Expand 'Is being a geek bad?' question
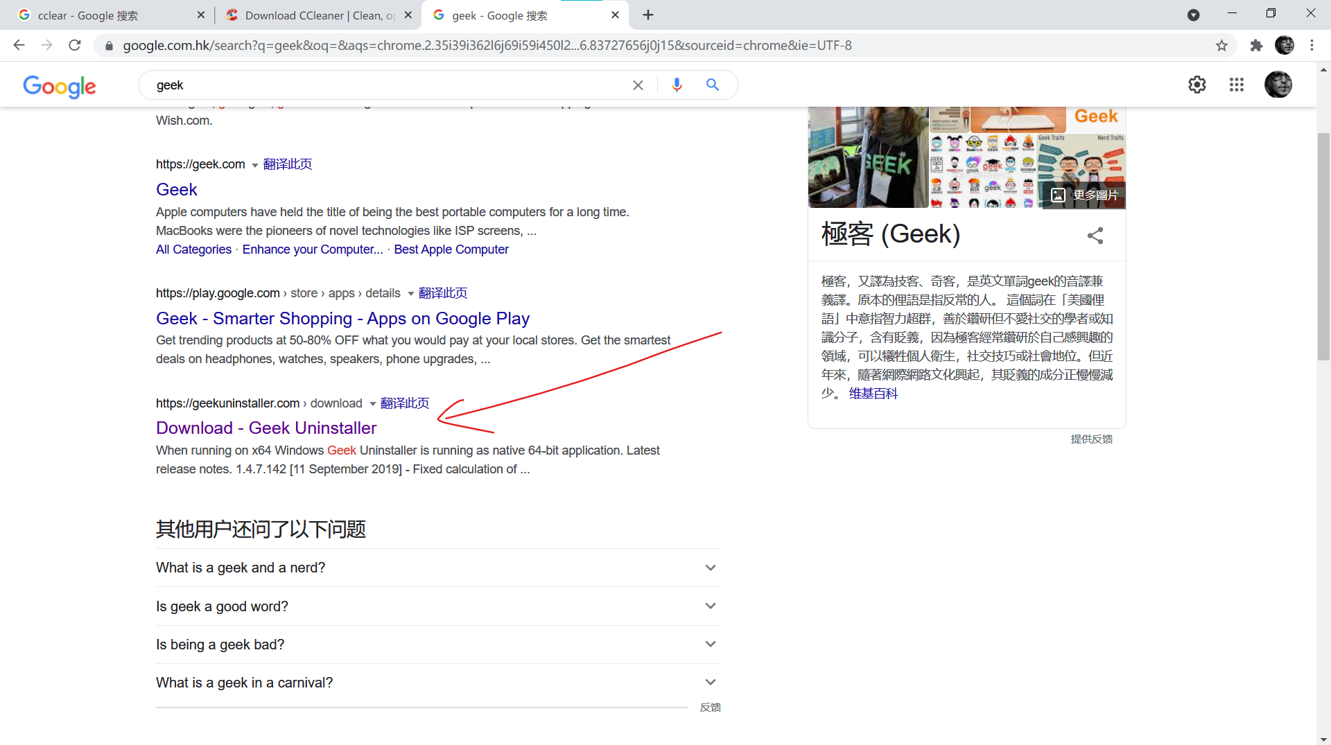This screenshot has height=745, width=1331. pyautogui.click(x=438, y=645)
